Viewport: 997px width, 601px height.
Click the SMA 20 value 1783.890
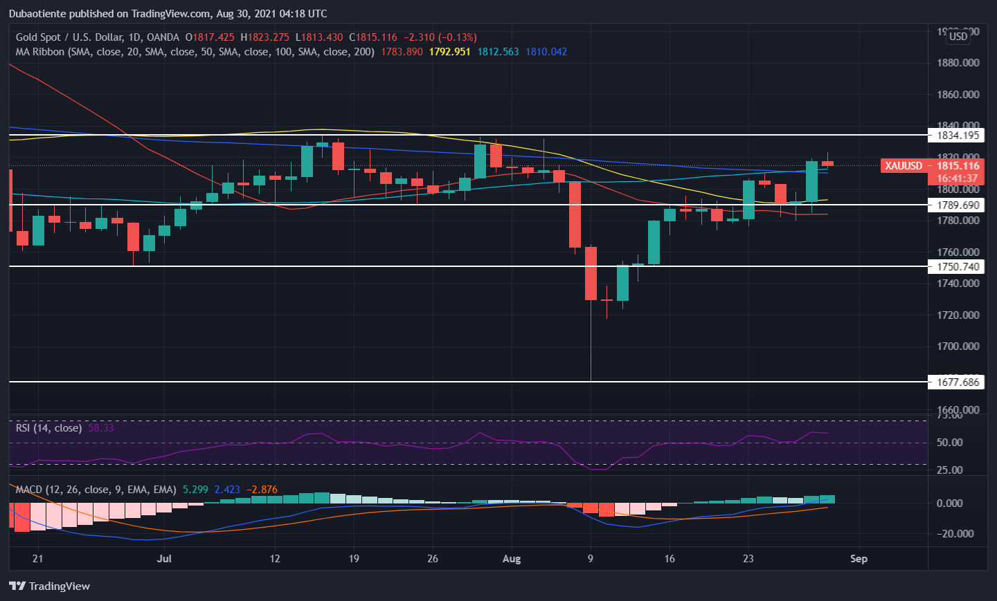[x=402, y=52]
